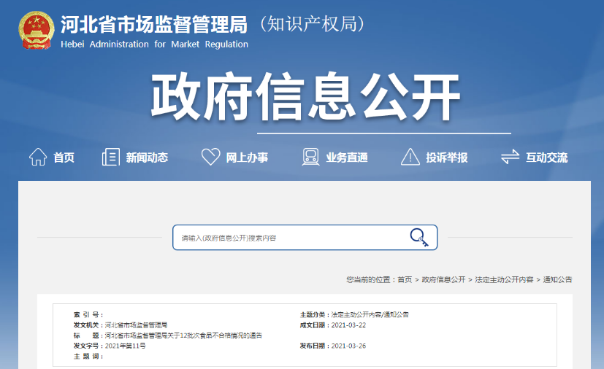Click 法定主动公开内容 in the breadcrumb

[x=504, y=280]
